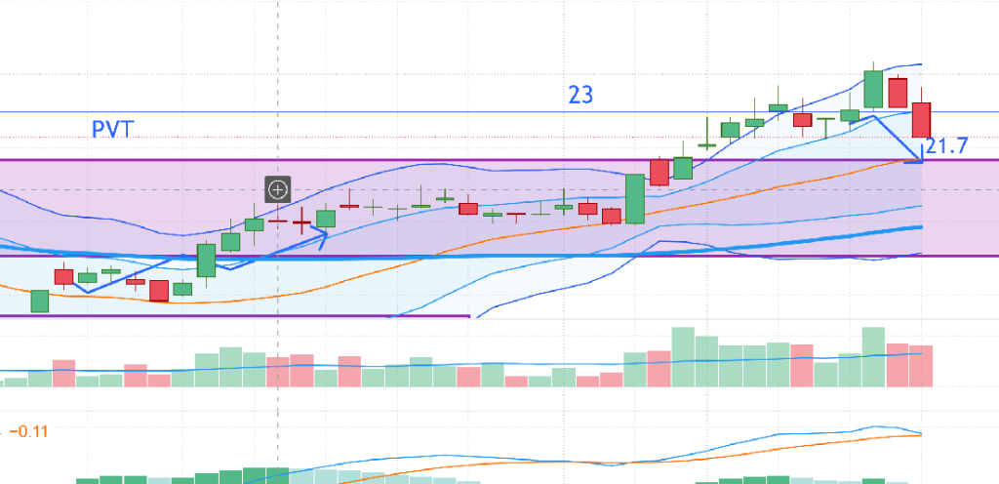
Task: Select the short purple line at the chart bottom-left
Action: (x=234, y=315)
